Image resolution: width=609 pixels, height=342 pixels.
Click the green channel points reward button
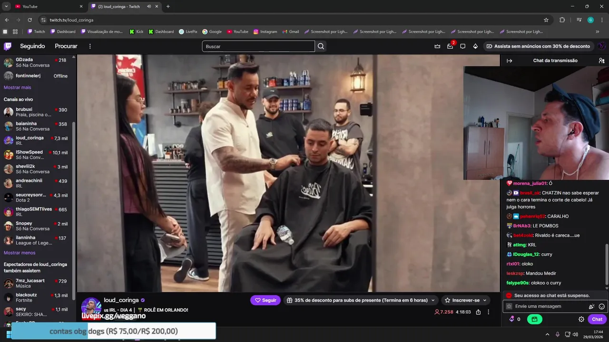point(535,319)
